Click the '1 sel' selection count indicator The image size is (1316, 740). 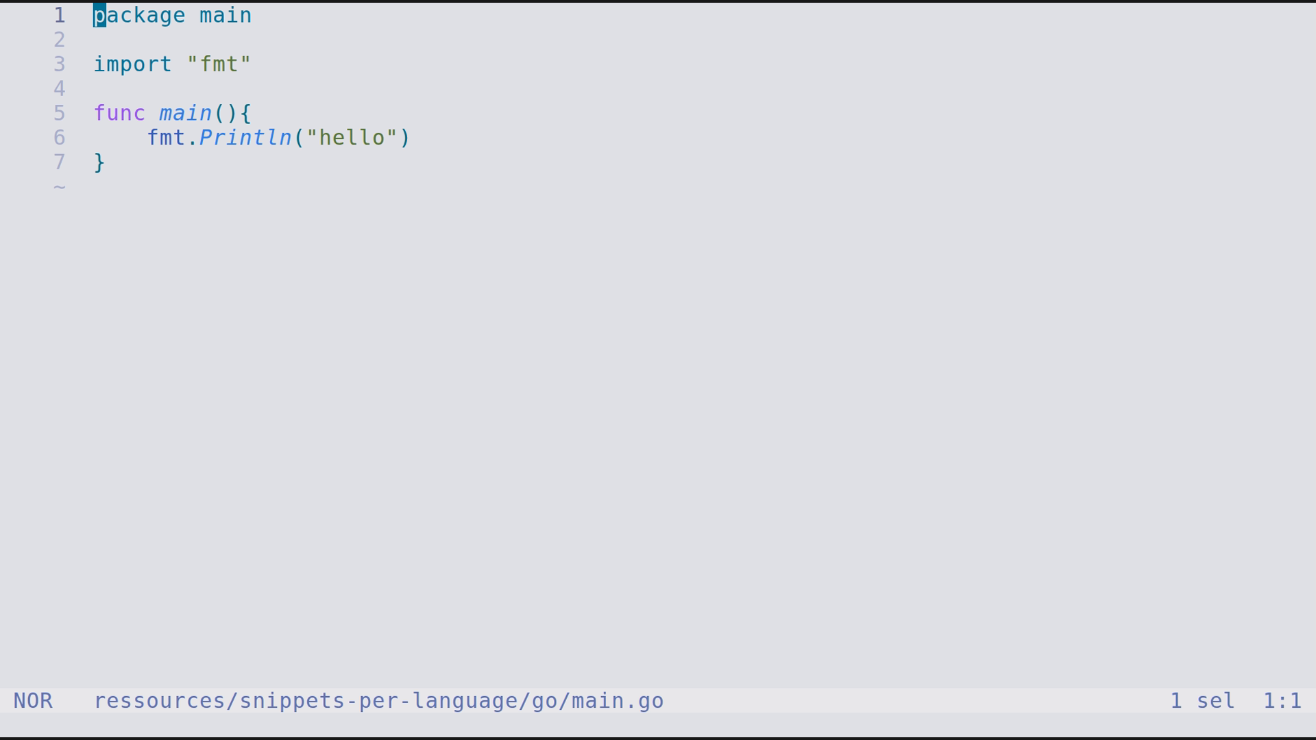click(1202, 701)
